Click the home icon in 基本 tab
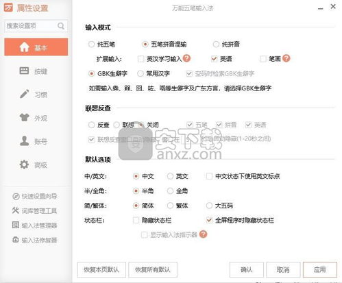The height and width of the screenshot is (283, 342). [24, 47]
